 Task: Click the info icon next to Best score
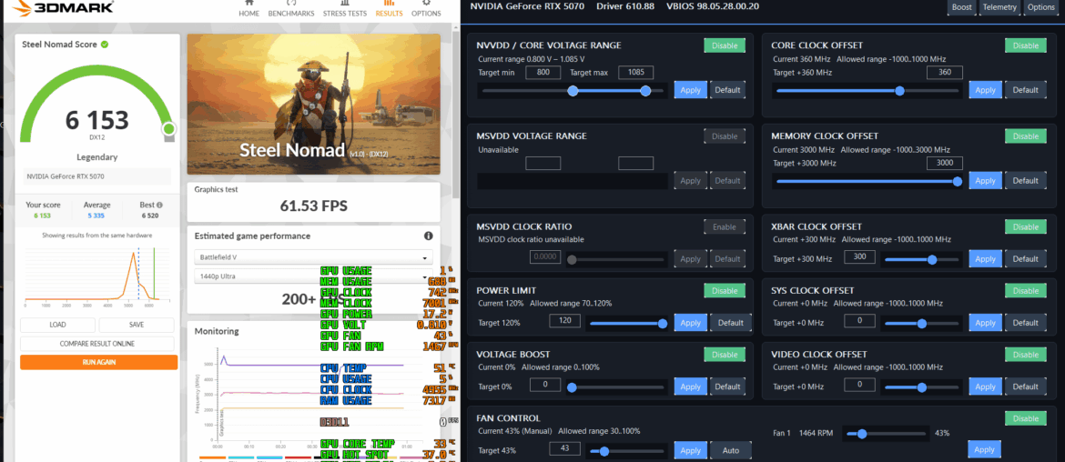click(159, 205)
